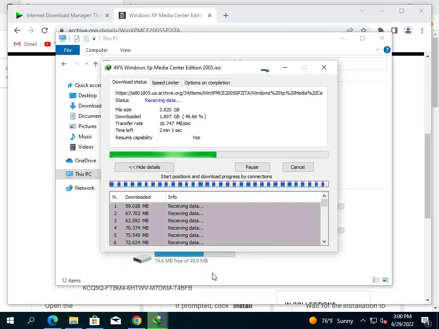Switch to the Speed Limiter tab
Image resolution: width=439 pixels, height=329 pixels.
pos(165,83)
